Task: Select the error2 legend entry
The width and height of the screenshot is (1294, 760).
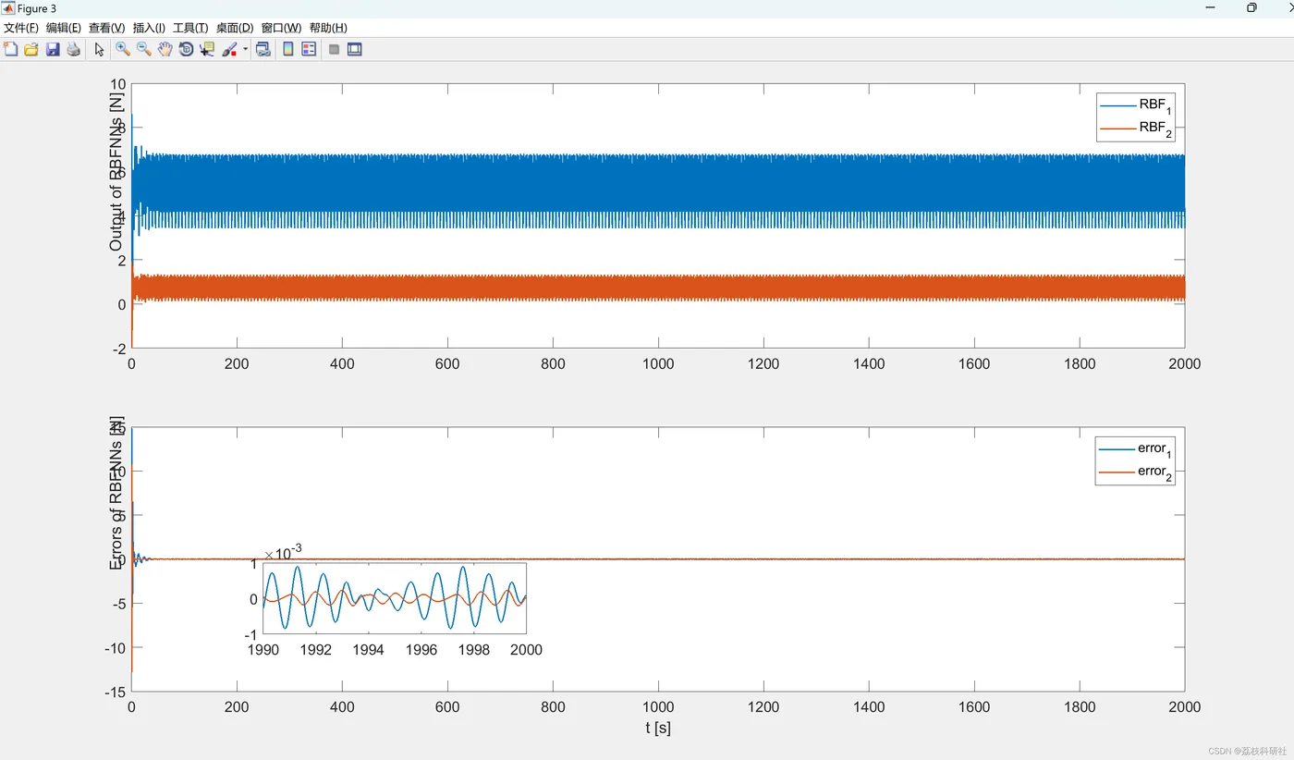Action: tap(1135, 472)
